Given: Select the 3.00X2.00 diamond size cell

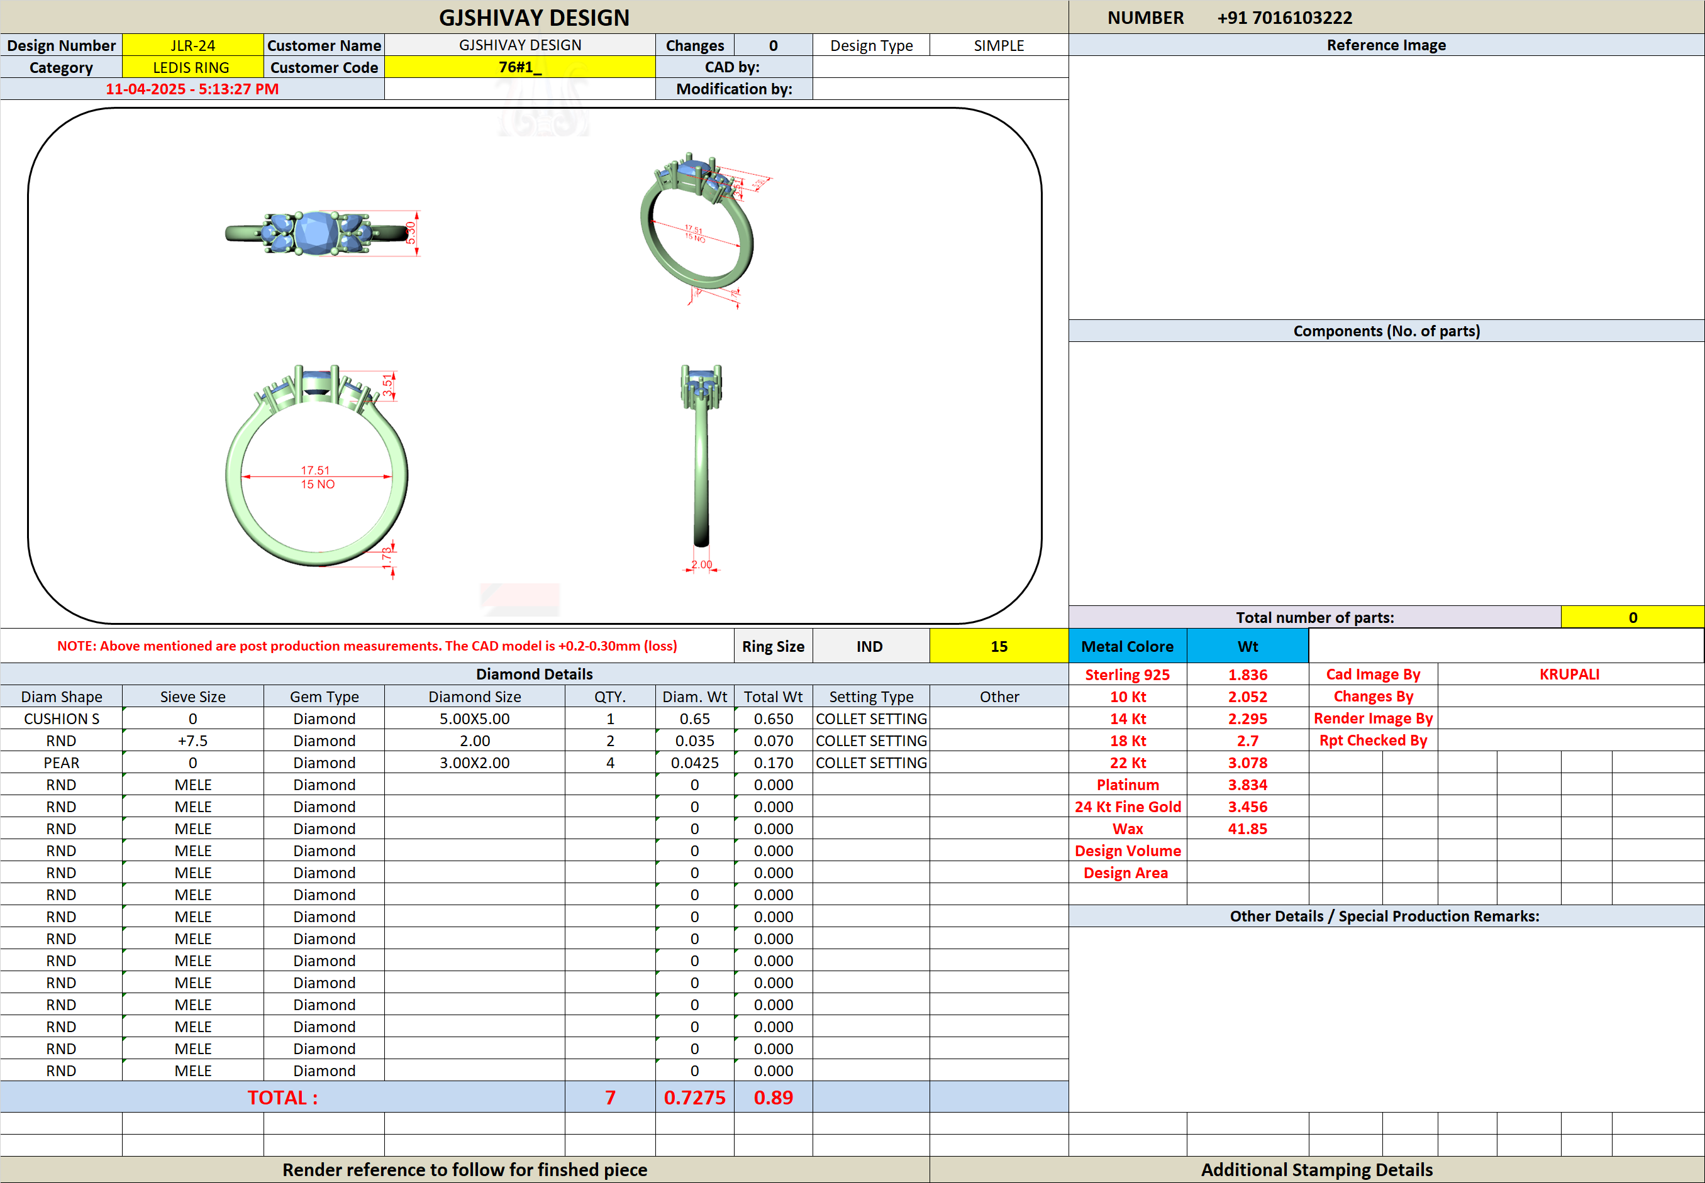Looking at the screenshot, I should [475, 762].
